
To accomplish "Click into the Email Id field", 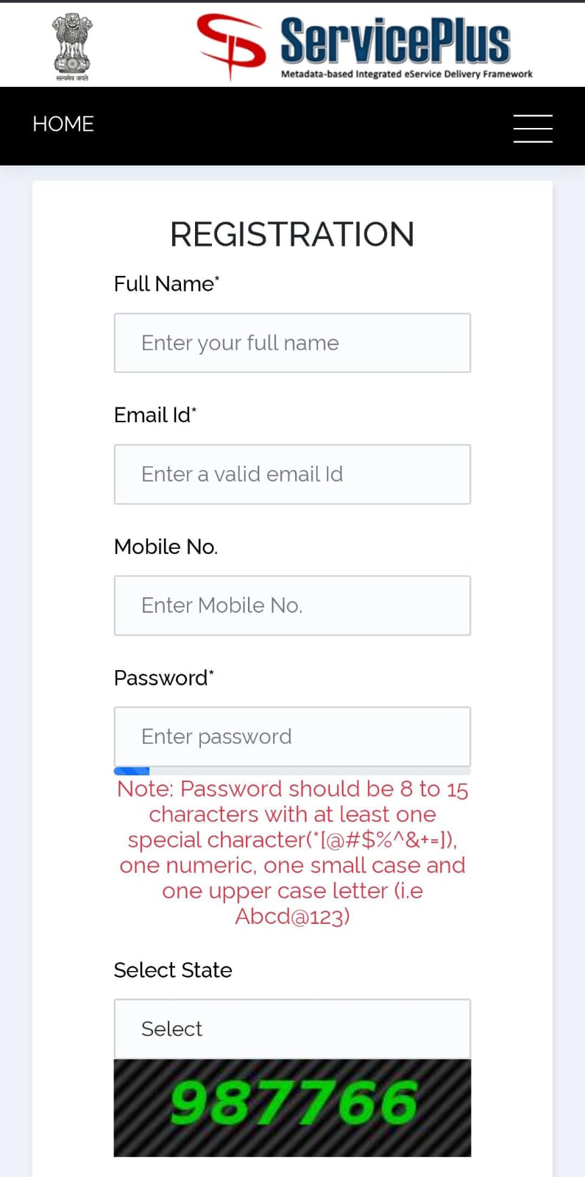I will click(292, 474).
